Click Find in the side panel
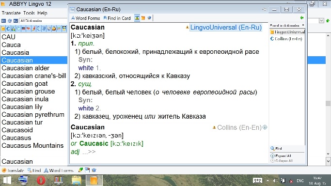This screenshot has height=186, width=331. (x=276, y=149)
